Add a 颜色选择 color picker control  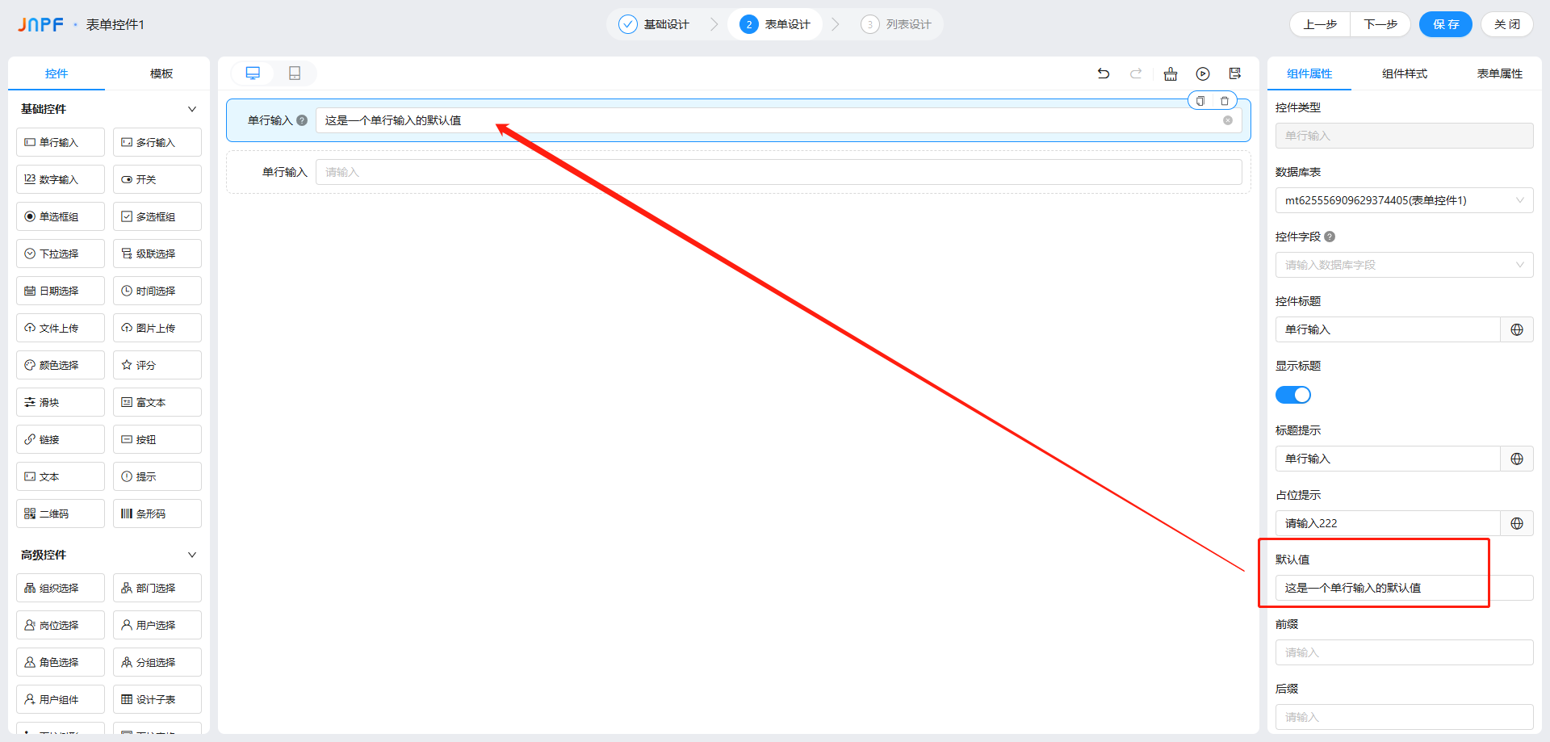click(61, 365)
